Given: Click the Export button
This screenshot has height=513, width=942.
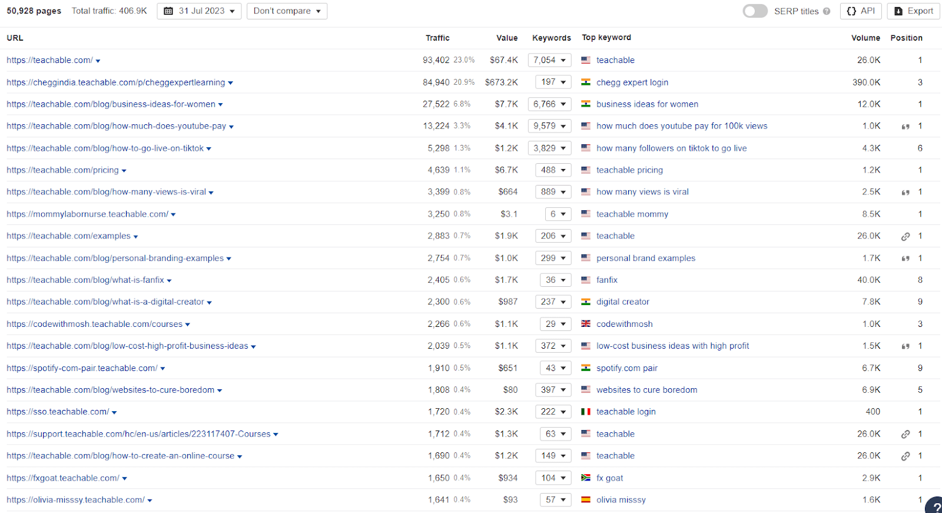Looking at the screenshot, I should pyautogui.click(x=914, y=11).
